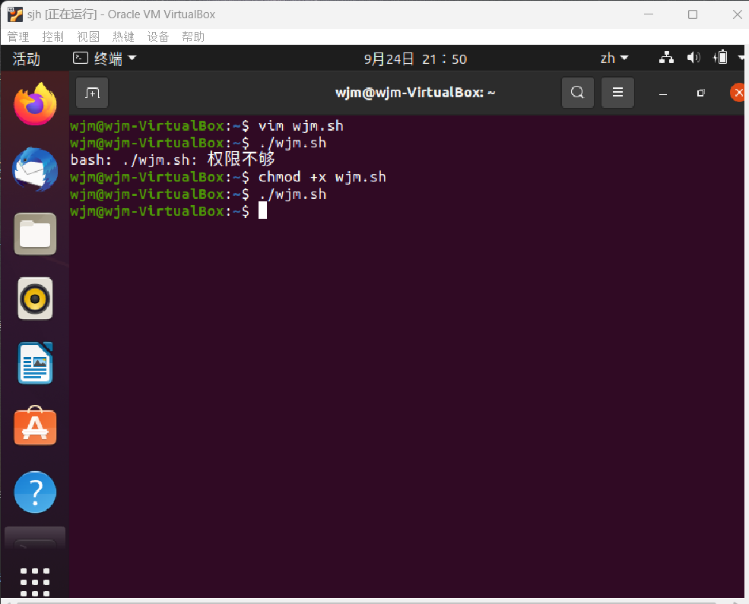Launch LibreOffice Writer from the dock
Image resolution: width=749 pixels, height=604 pixels.
(35, 363)
